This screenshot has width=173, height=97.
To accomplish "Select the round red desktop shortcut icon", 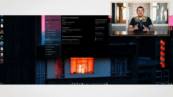I will [2, 61].
